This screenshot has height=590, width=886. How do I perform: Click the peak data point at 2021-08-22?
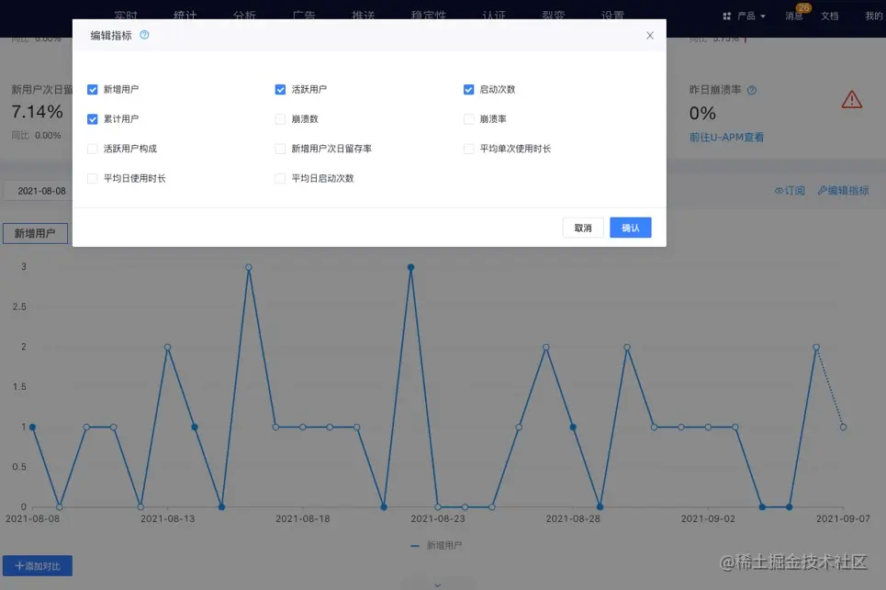pyautogui.click(x=410, y=268)
